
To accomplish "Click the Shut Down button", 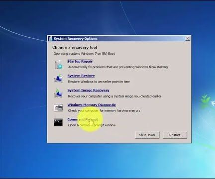I will (147, 135).
